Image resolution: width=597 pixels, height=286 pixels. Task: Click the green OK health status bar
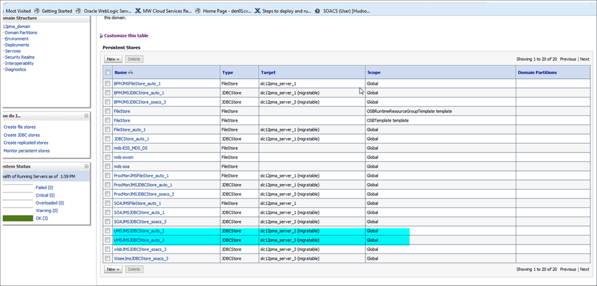(18, 219)
